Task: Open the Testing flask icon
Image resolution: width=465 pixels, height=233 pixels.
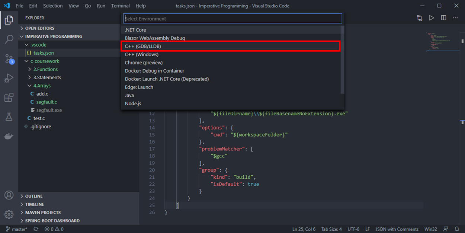Action: 9,117
